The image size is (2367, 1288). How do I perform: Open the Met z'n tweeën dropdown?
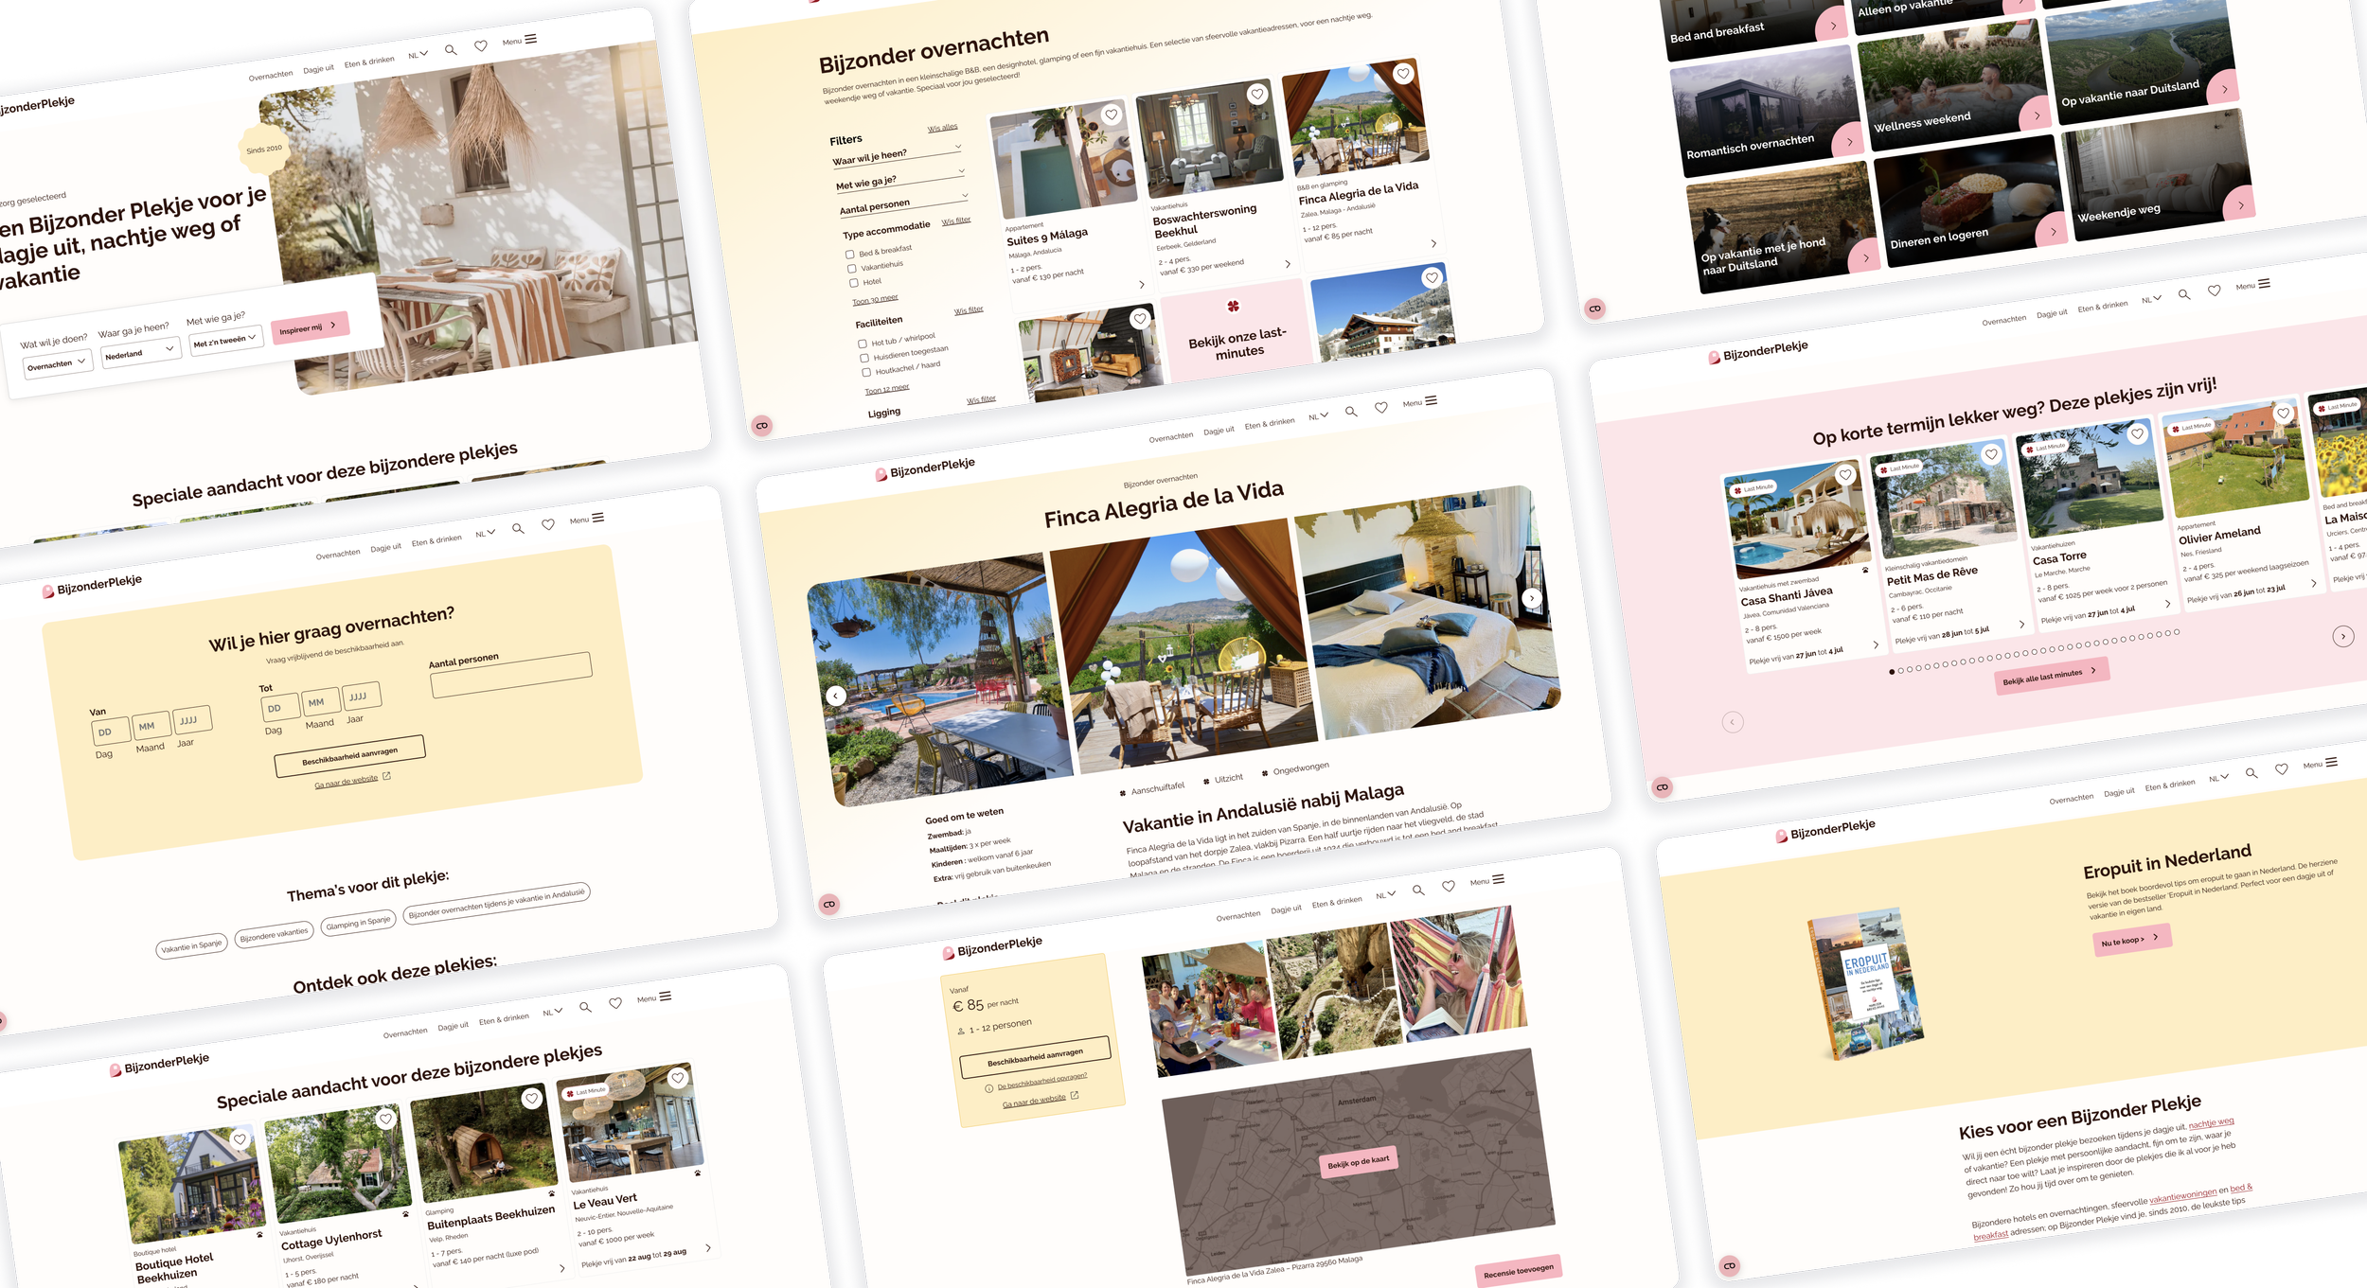[224, 341]
